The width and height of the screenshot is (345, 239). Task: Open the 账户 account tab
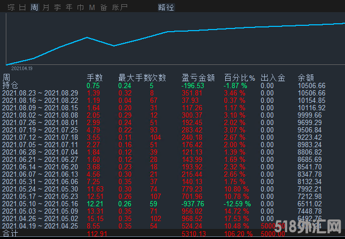120,7
